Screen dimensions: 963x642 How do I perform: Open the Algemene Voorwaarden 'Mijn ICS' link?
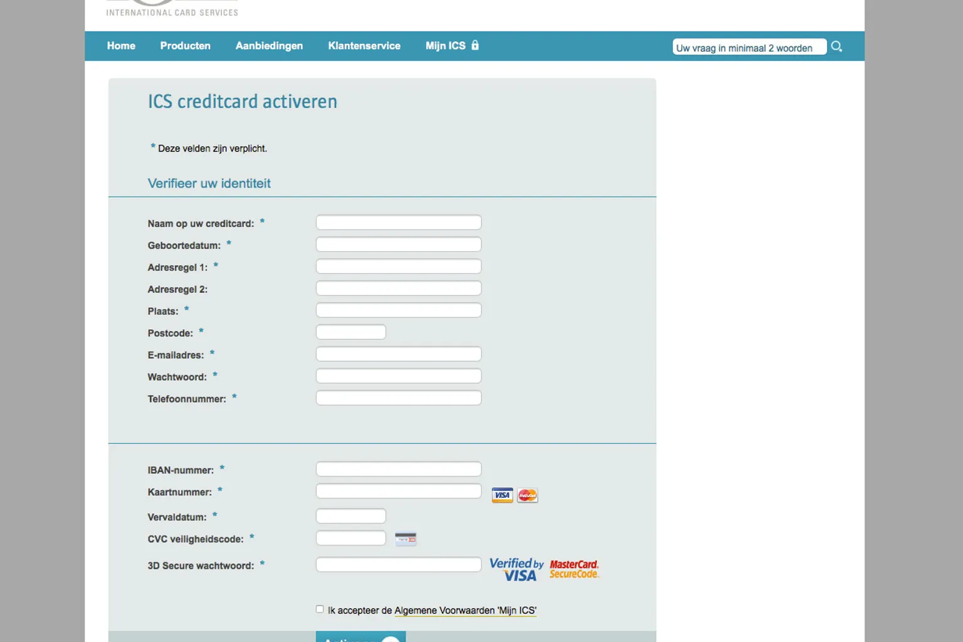point(465,611)
